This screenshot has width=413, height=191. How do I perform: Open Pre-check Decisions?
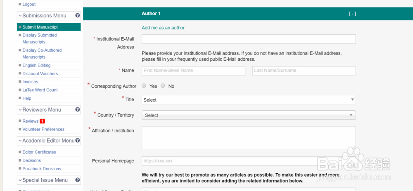click(42, 169)
